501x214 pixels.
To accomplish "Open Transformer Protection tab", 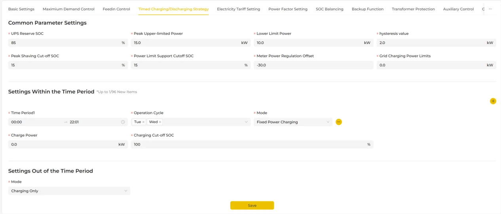I will click(413, 9).
